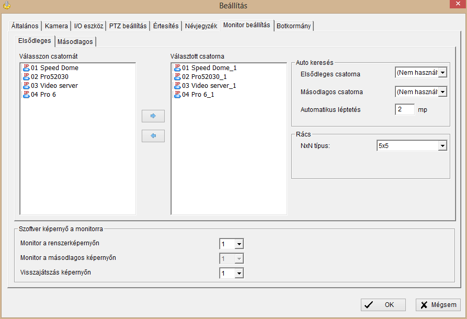Screen dimensions: 467x319
Task: Switch to the Névjegyzék tab
Action: point(201,26)
